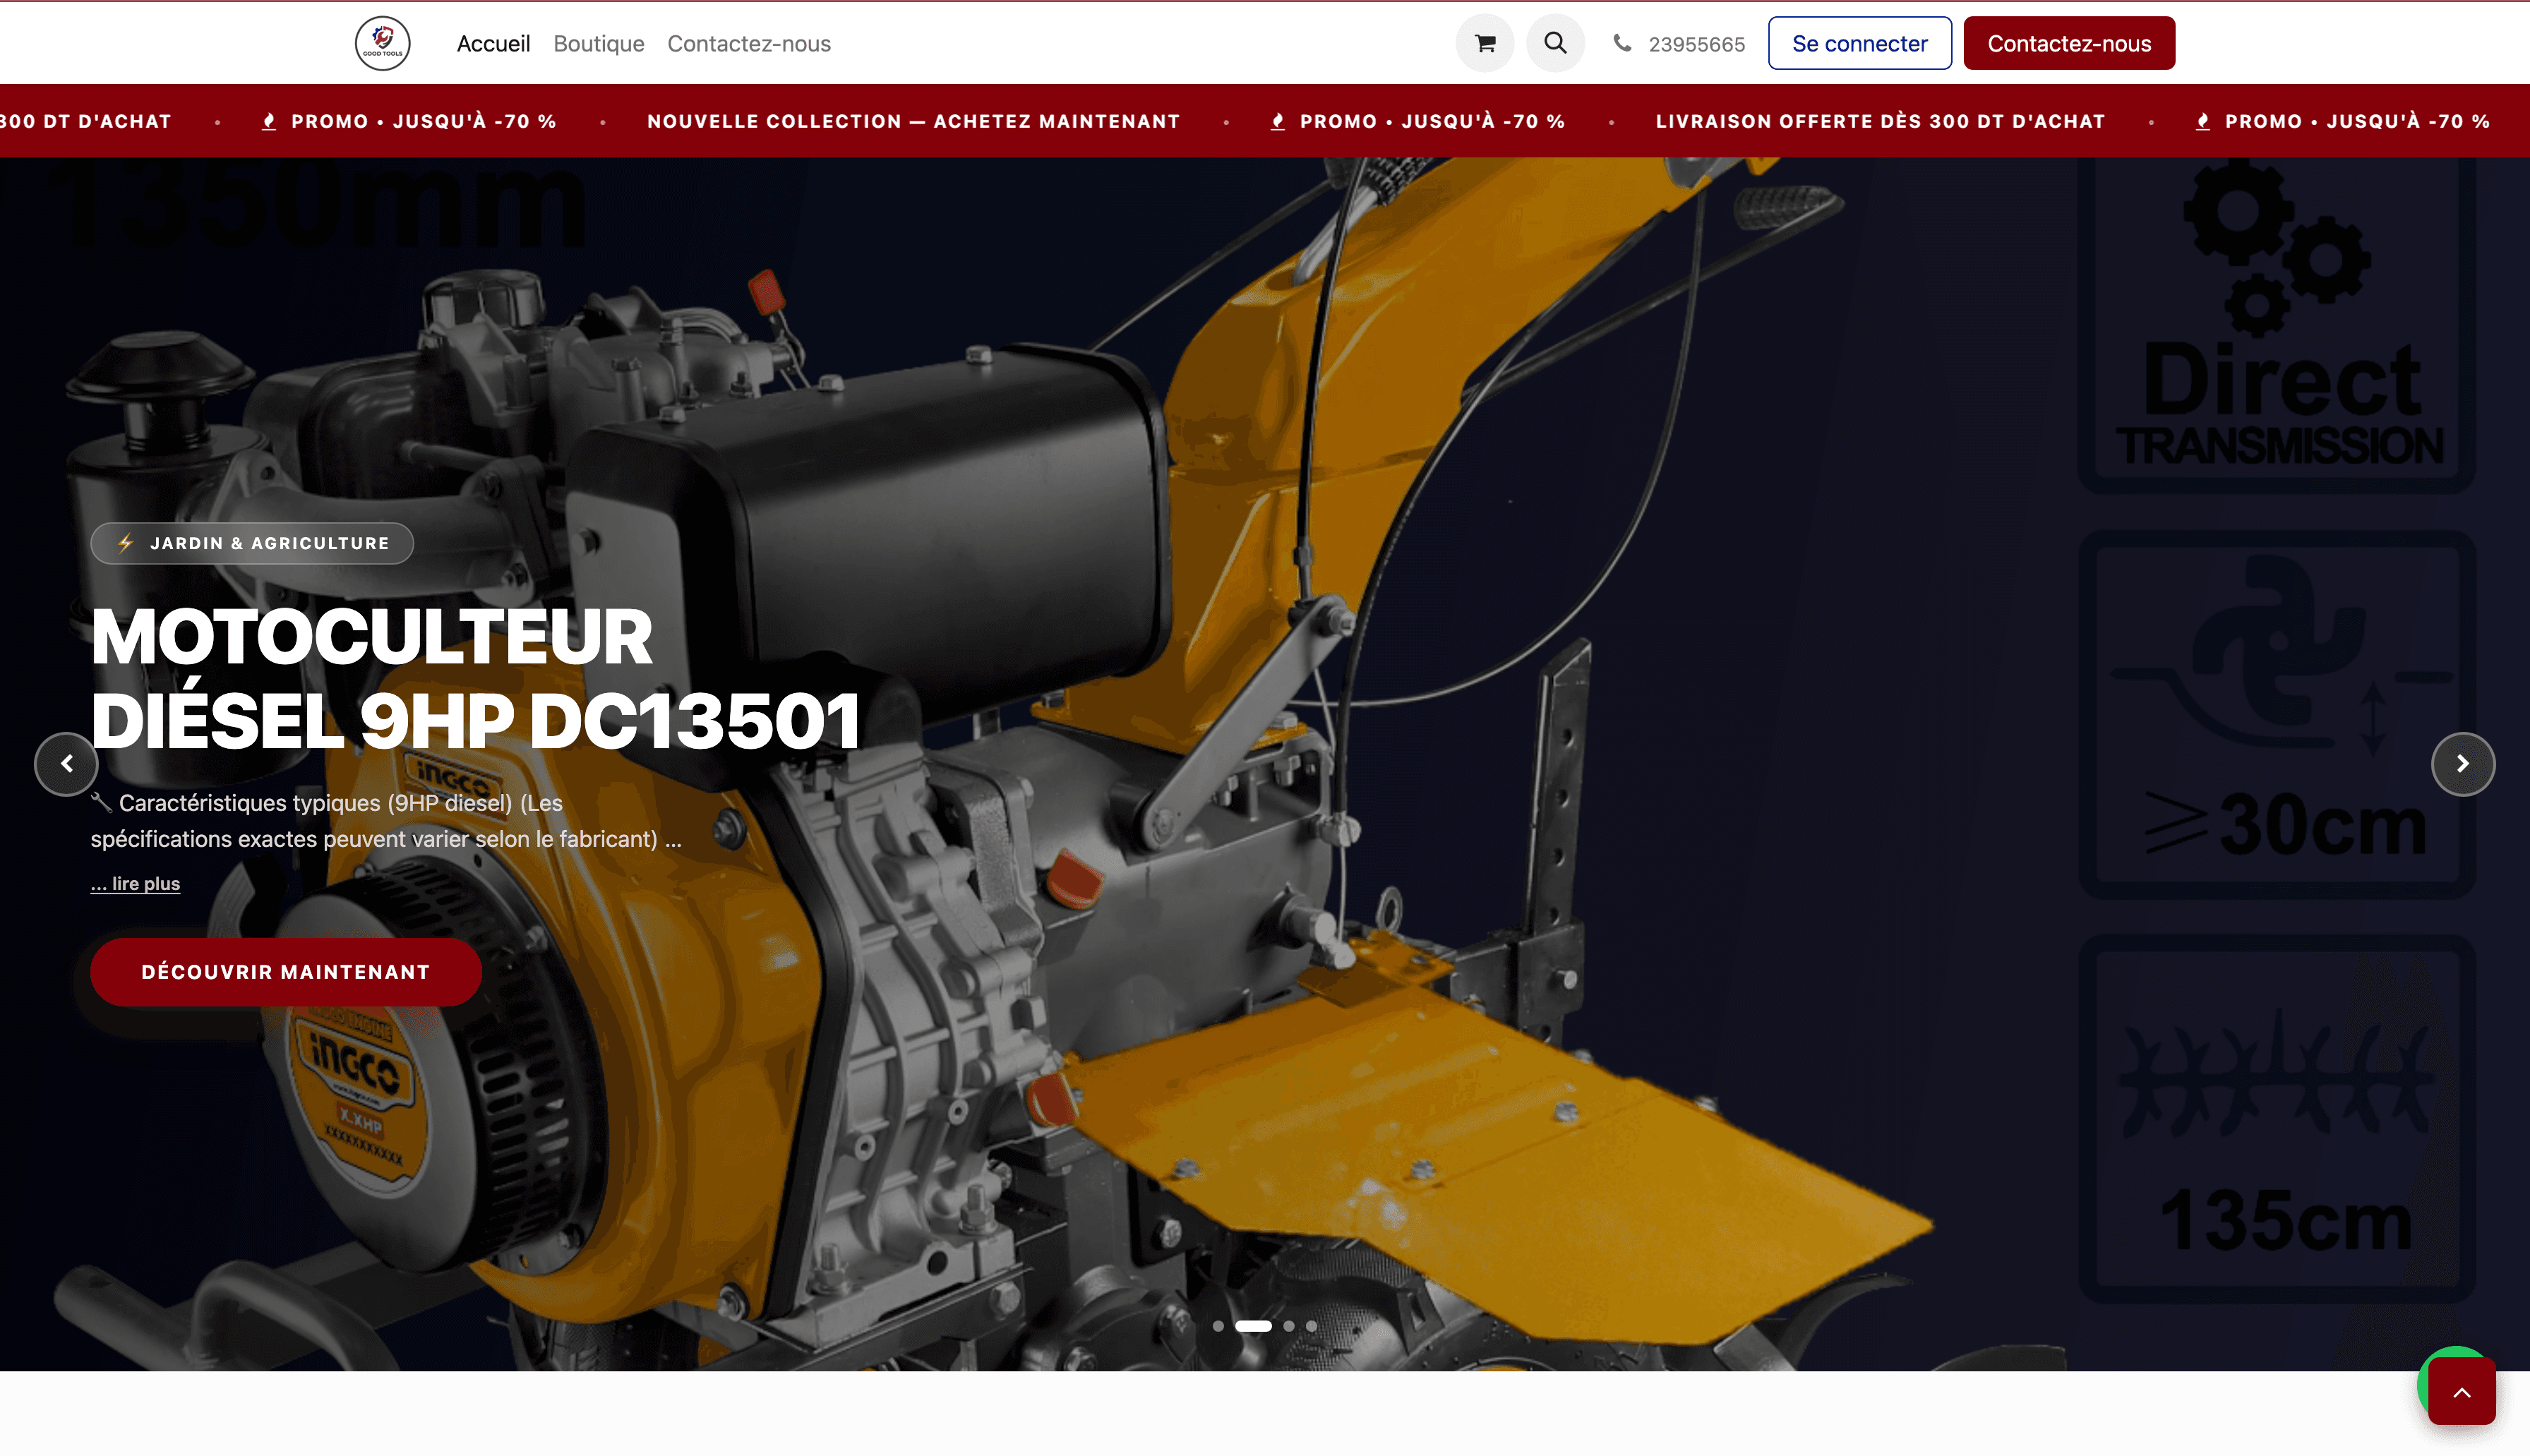The image size is (2530, 1456).
Task: Click the DÉCOUVRIR MAINTENANT button
Action: click(286, 972)
